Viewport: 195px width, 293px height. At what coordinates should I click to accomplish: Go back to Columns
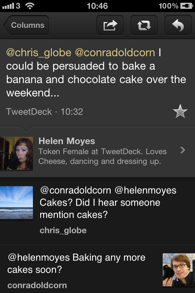[26, 25]
